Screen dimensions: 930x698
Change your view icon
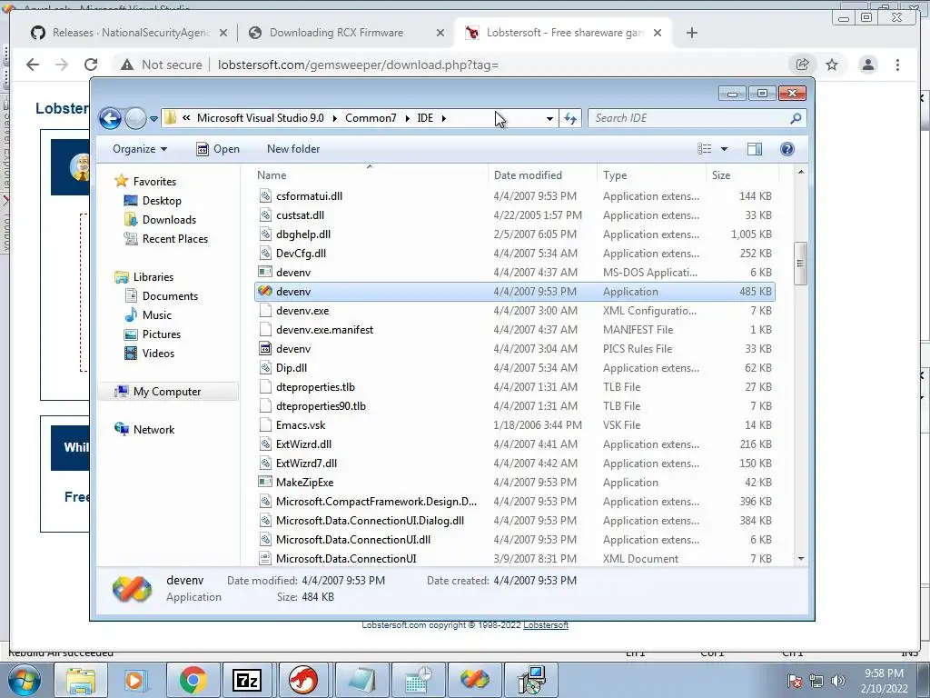pyautogui.click(x=705, y=149)
